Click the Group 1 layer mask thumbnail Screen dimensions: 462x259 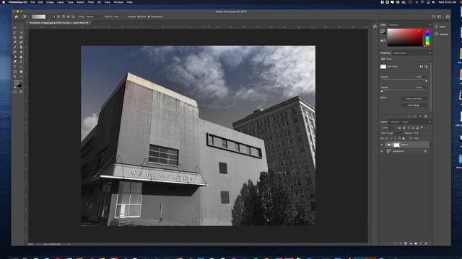[396, 145]
